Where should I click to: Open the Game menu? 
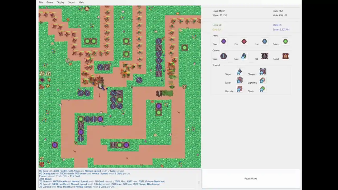(x=49, y=2)
